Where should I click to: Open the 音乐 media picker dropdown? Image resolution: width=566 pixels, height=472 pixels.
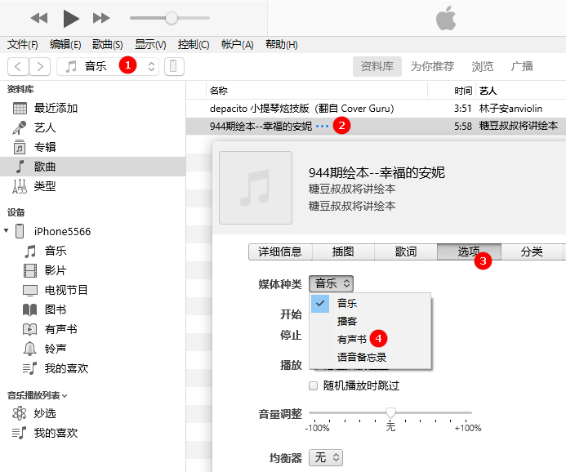[108, 66]
